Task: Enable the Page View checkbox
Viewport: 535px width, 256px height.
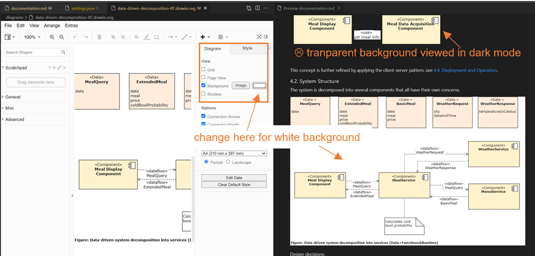Action: point(204,77)
